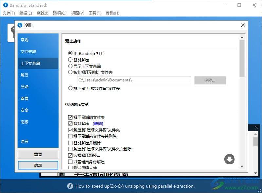The height and width of the screenshot is (193, 262).
Task: Click the parallel extraction tip text
Action: point(135,186)
